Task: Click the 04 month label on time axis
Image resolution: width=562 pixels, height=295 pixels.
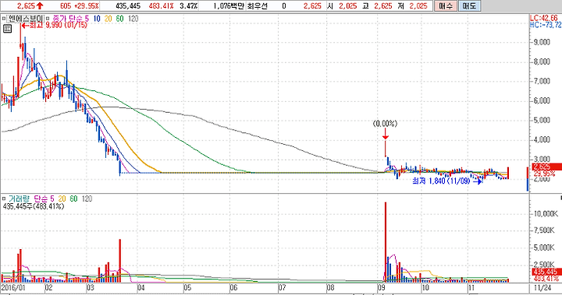Action: click(x=140, y=287)
